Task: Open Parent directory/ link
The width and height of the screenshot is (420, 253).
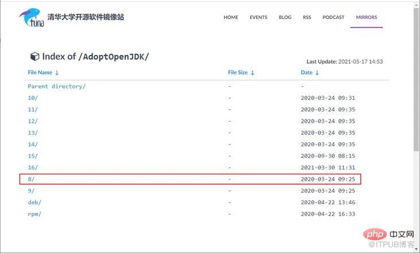Action: pos(57,86)
